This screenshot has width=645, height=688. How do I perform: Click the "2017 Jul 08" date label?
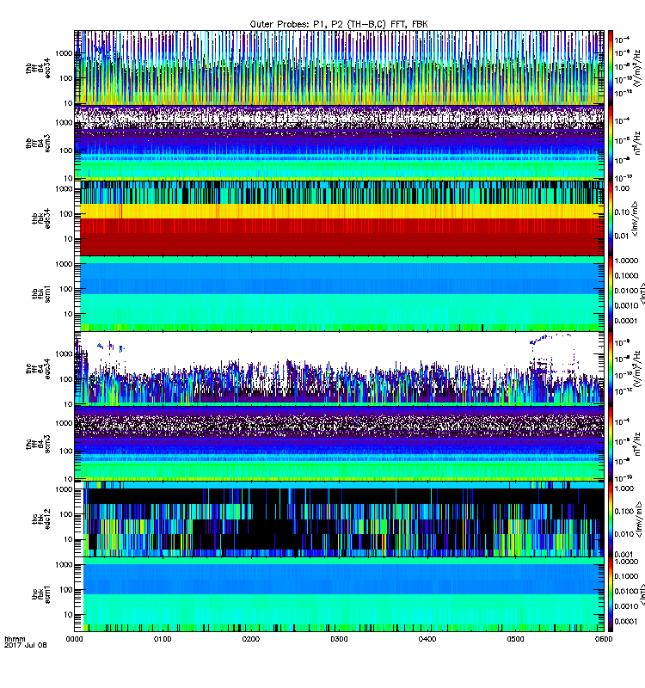pyautogui.click(x=26, y=645)
